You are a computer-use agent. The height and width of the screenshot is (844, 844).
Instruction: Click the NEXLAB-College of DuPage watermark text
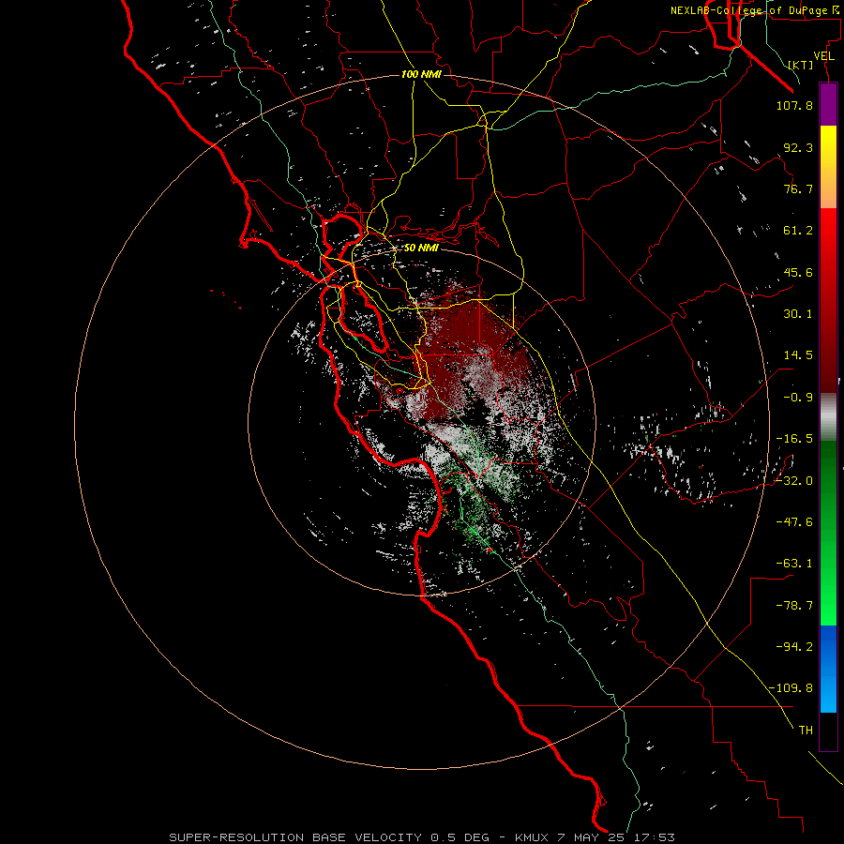click(x=753, y=10)
